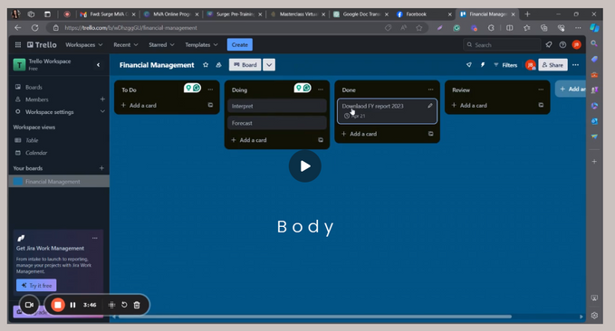The width and height of the screenshot is (615, 331).
Task: Collapse the Trello Workspace sidebar
Action: [98, 65]
